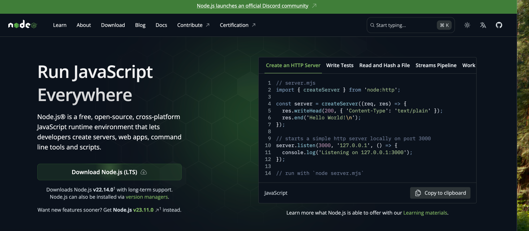529x231 pixels.
Task: Click the search magnifier icon
Action: [372, 25]
